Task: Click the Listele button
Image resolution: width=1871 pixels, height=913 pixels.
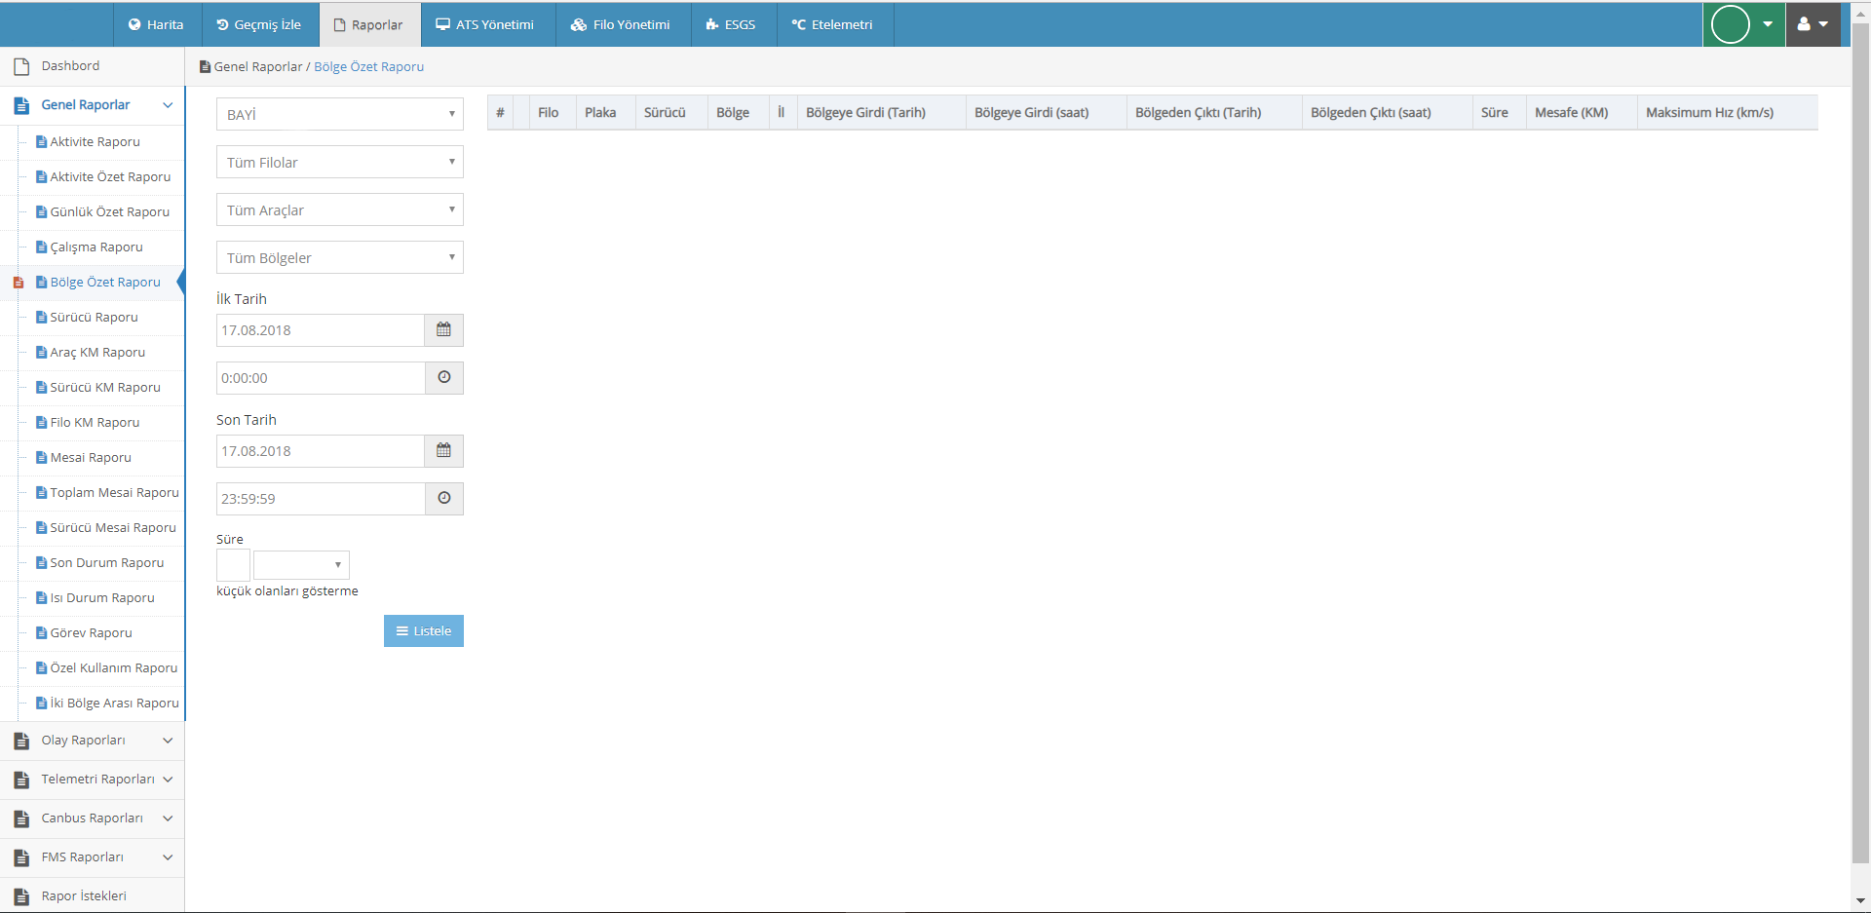Action: click(424, 631)
